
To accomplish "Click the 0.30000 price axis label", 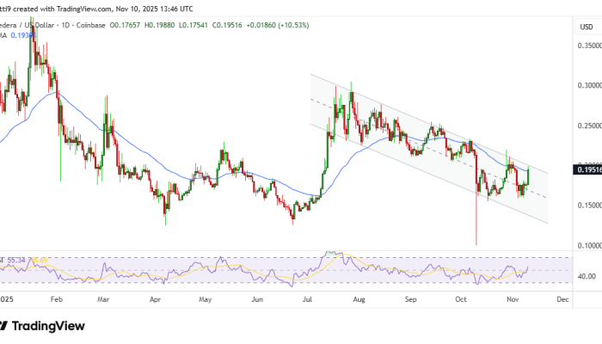I will click(587, 85).
